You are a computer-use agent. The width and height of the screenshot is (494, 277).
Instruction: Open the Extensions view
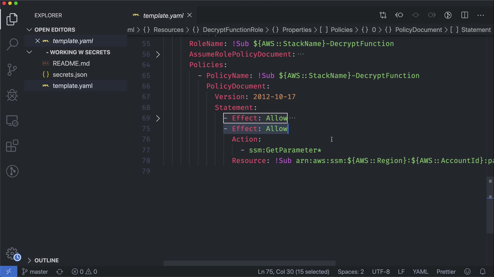tap(12, 146)
